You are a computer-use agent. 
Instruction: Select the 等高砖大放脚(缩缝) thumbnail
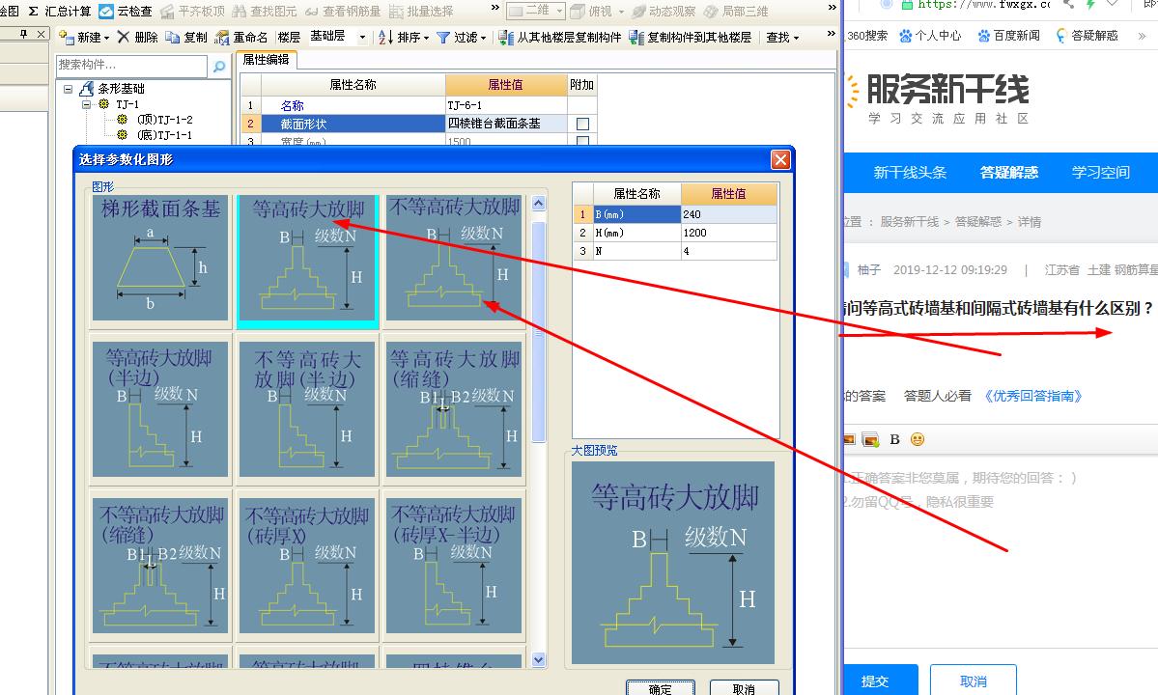(x=454, y=410)
